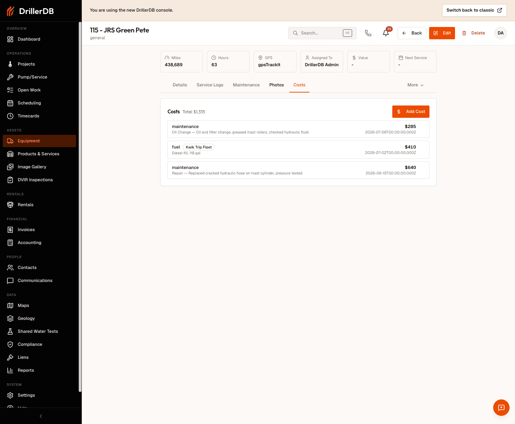515x424 pixels.
Task: Open the $285 Oil Change cost entry
Action: [298, 129]
